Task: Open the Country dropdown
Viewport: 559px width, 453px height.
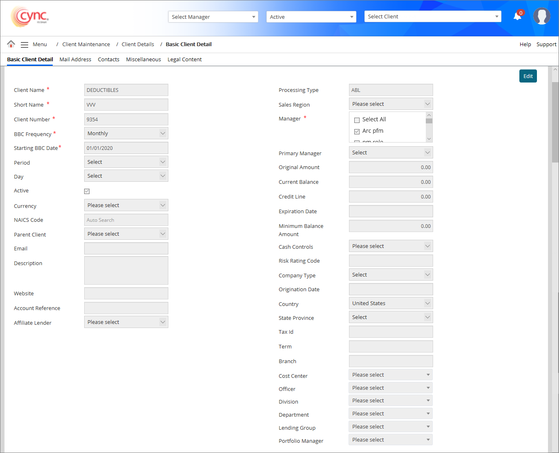Action: [391, 303]
